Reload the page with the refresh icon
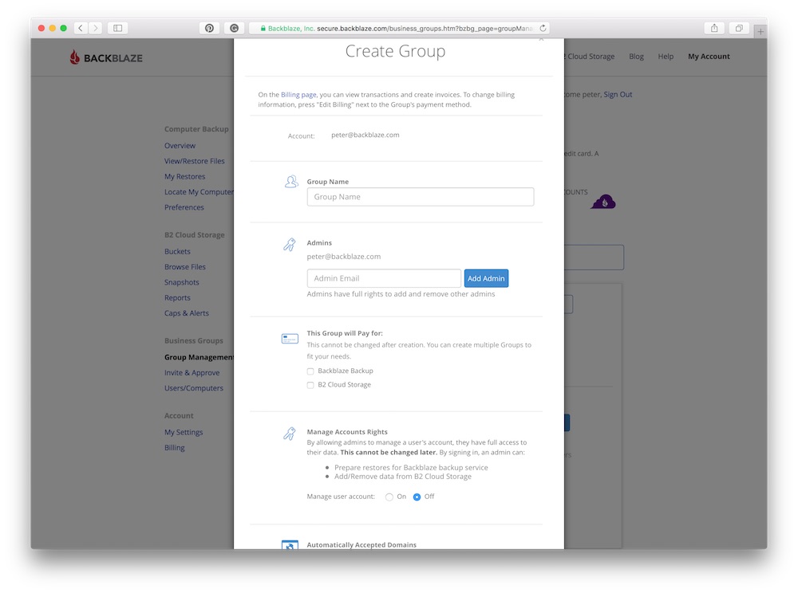 pyautogui.click(x=543, y=28)
